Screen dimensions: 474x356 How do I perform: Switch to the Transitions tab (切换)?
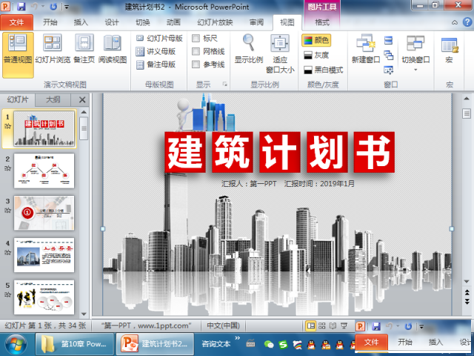[143, 22]
